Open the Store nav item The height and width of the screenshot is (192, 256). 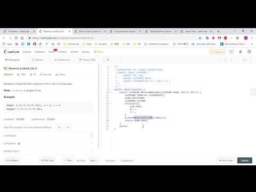click(98, 52)
